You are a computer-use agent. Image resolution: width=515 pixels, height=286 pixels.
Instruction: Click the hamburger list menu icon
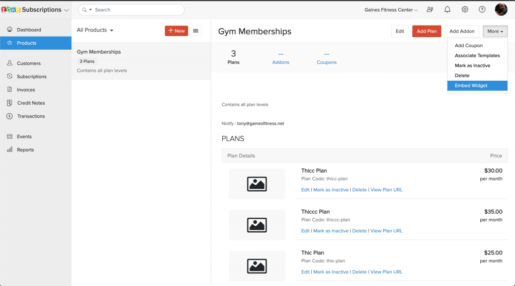tap(196, 31)
